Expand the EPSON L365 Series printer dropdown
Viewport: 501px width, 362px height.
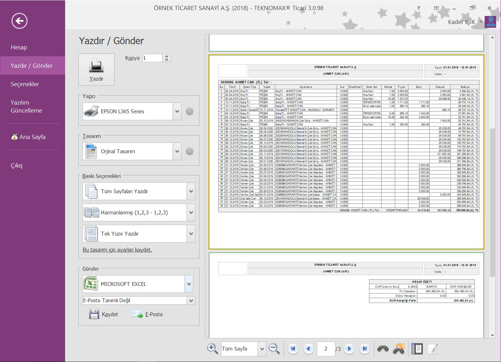coord(177,112)
